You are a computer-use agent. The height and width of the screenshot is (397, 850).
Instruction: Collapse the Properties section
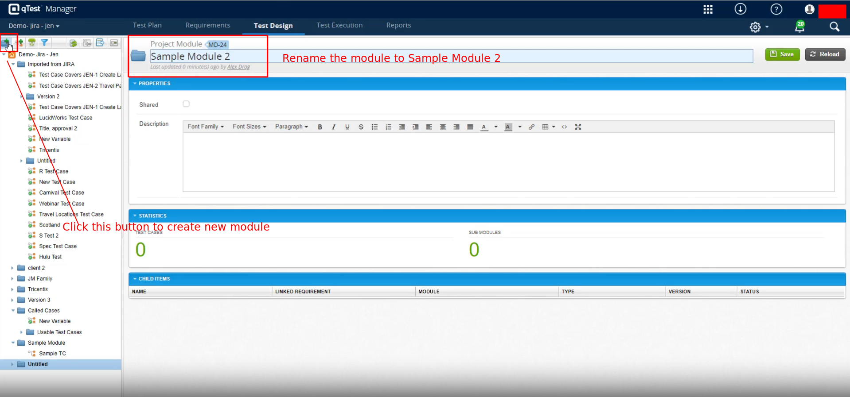click(x=135, y=83)
